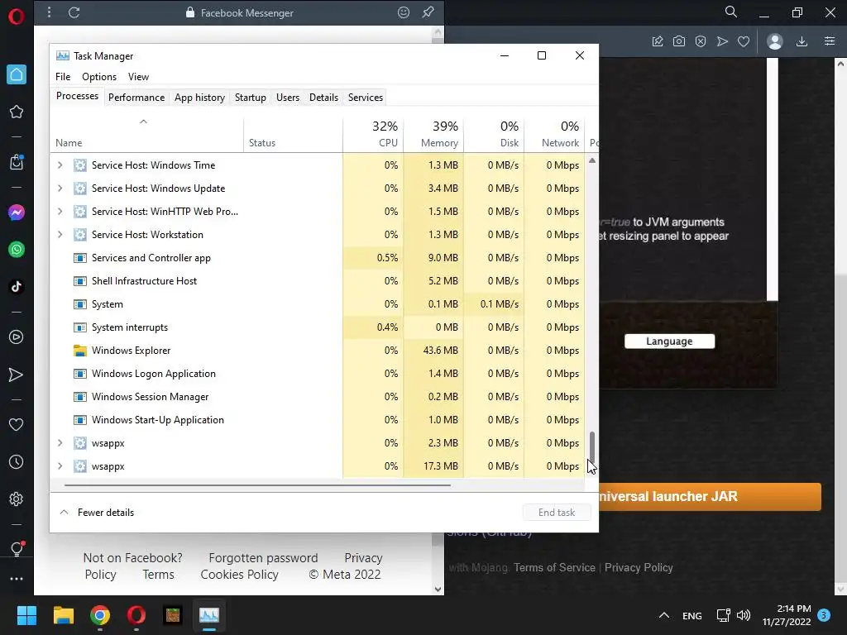Screen dimensions: 847x635
Task: Click Task Manager horizontal scrollbar
Action: pos(257,485)
